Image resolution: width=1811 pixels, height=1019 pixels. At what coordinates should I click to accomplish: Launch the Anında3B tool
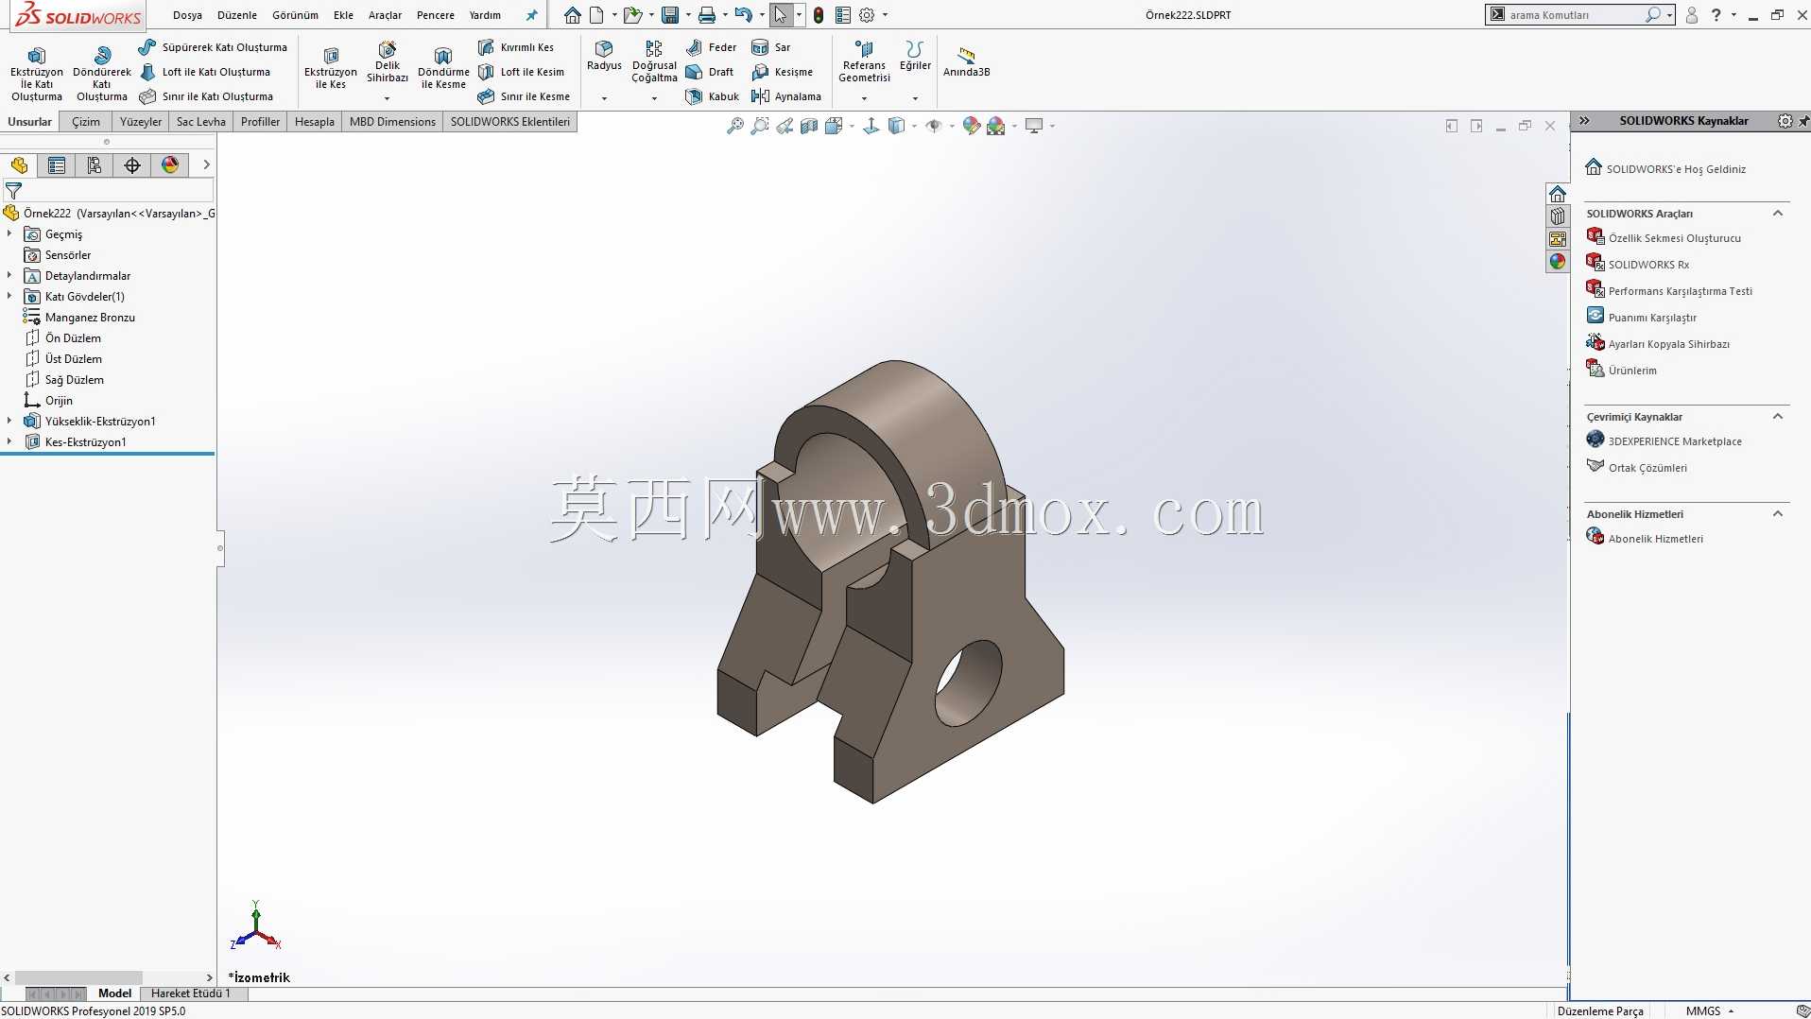(x=966, y=62)
